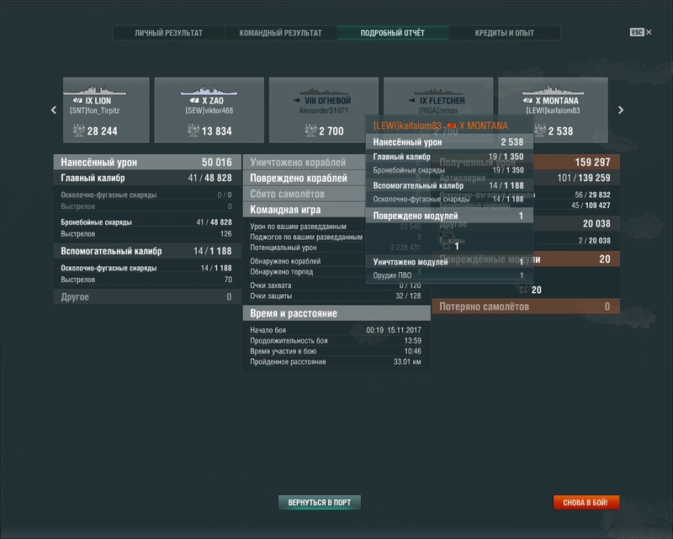Click the Нанесённый урон 50 016 header
Viewport: 673px width, 539px height.
tap(146, 162)
